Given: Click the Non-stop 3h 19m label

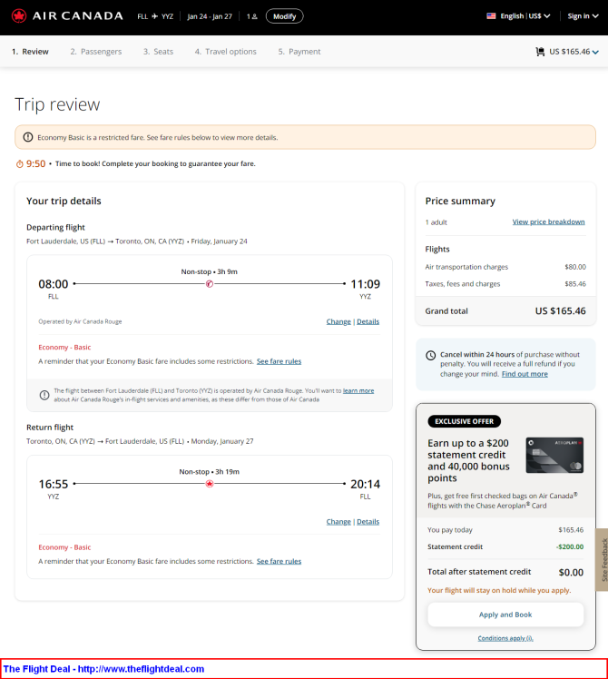Looking at the screenshot, I should 209,471.
